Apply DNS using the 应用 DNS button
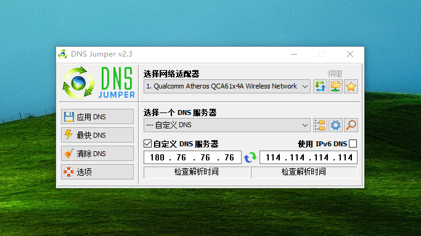The width and height of the screenshot is (421, 236). coord(97,117)
